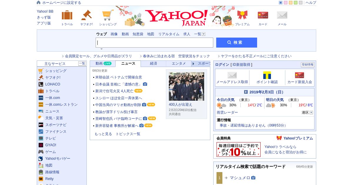
Task: Click the web search input field
Action: click(x=154, y=43)
